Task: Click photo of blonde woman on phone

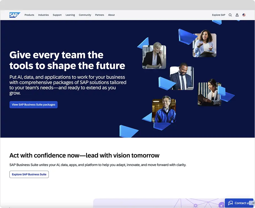Action: point(154,57)
